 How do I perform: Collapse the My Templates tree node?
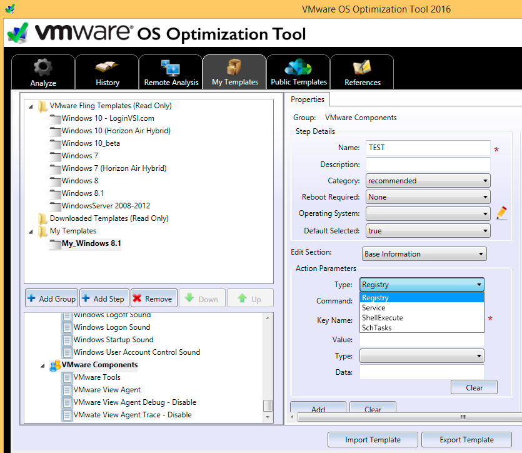[31, 231]
